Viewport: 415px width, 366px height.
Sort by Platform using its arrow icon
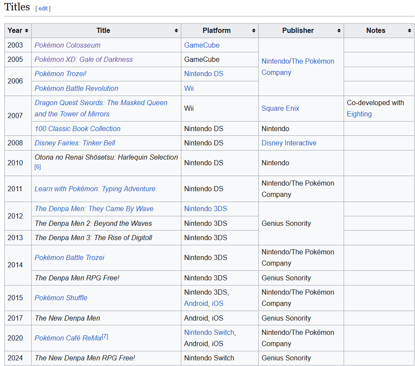click(254, 31)
